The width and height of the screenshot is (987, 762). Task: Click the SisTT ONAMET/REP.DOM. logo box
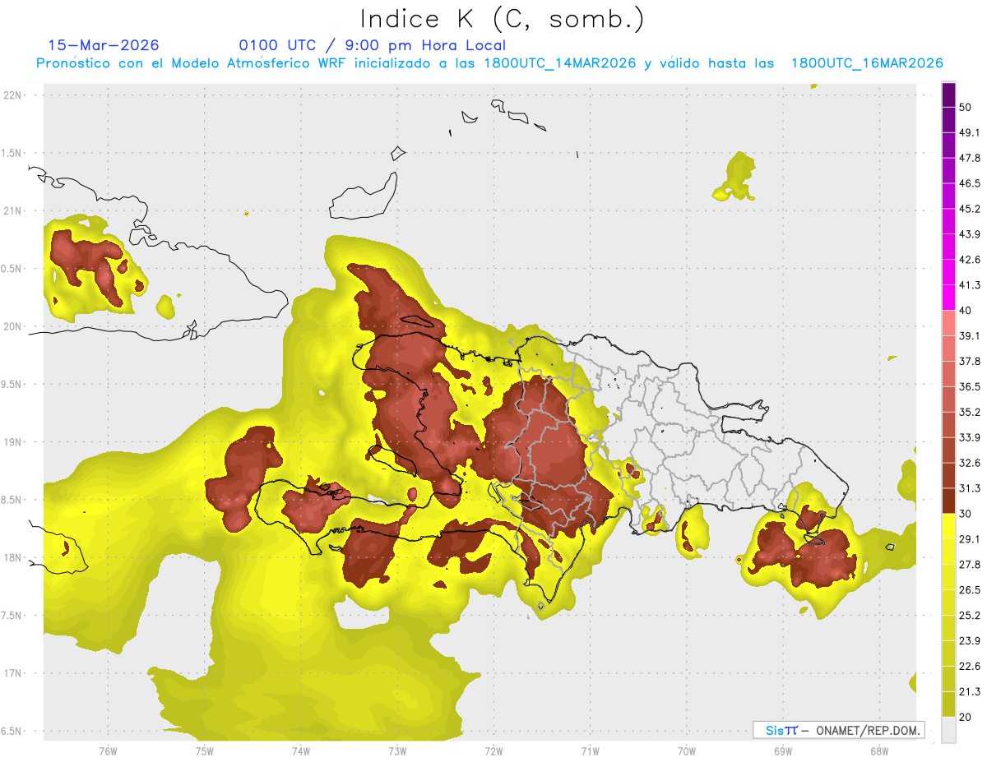pos(838,730)
